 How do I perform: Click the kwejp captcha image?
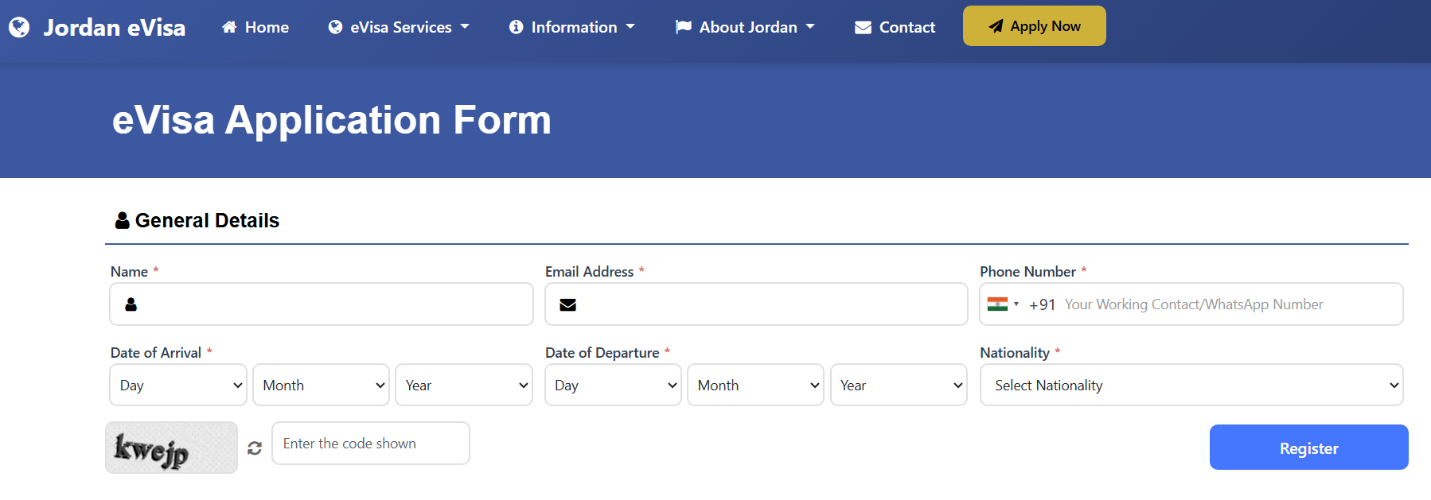pyautogui.click(x=171, y=448)
